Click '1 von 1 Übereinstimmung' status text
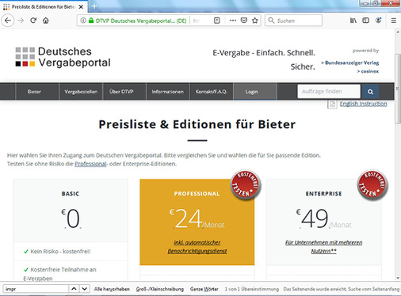The height and width of the screenshot is (296, 401). 252,289
